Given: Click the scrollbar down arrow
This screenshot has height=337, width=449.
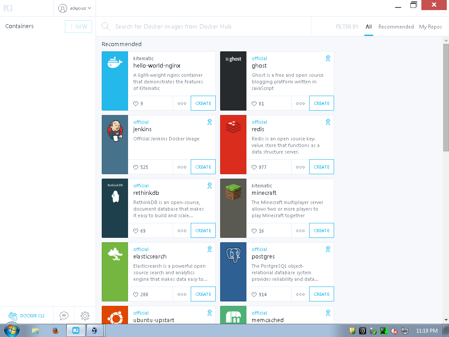Looking at the screenshot, I should 446,320.
